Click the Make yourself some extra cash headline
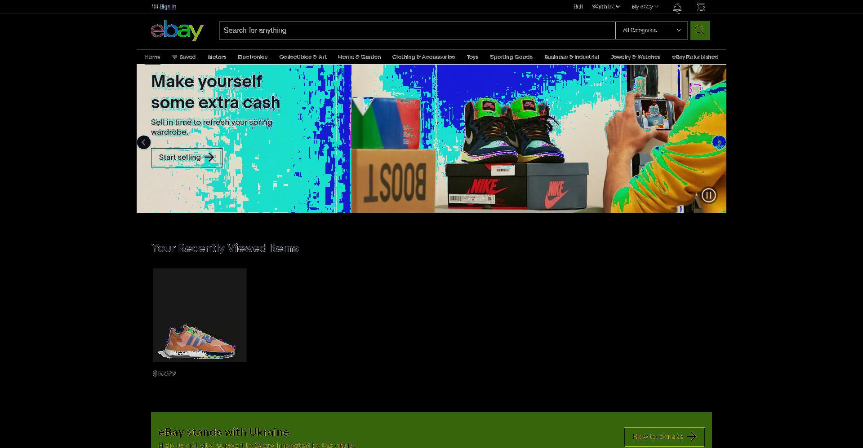 click(216, 92)
